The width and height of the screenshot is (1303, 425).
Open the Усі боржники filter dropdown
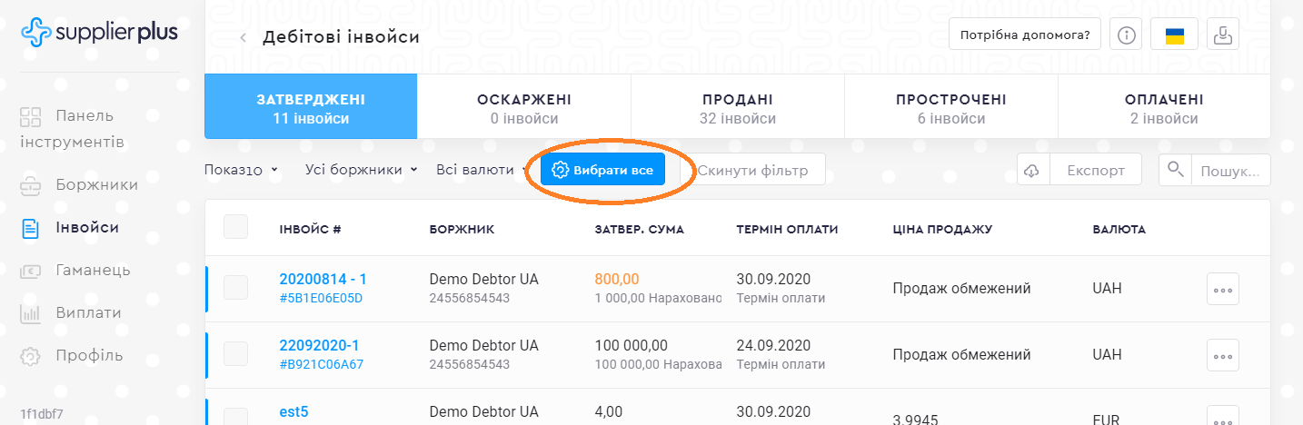361,170
